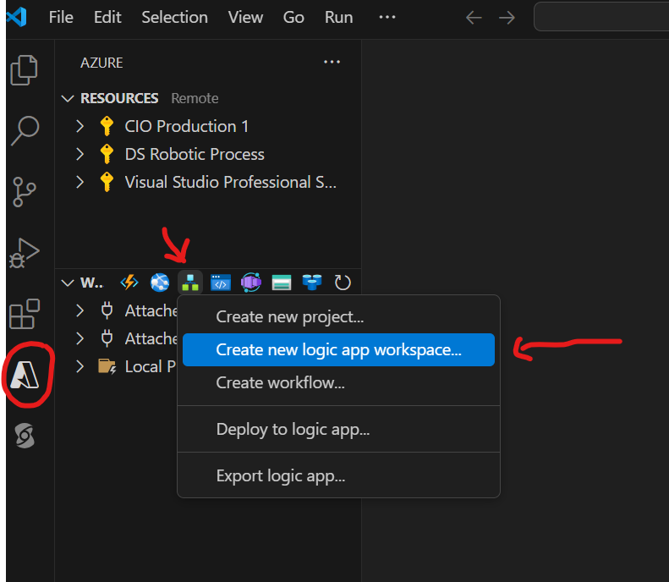
Task: Click the plug icon of first Attached row
Action: pyautogui.click(x=107, y=310)
